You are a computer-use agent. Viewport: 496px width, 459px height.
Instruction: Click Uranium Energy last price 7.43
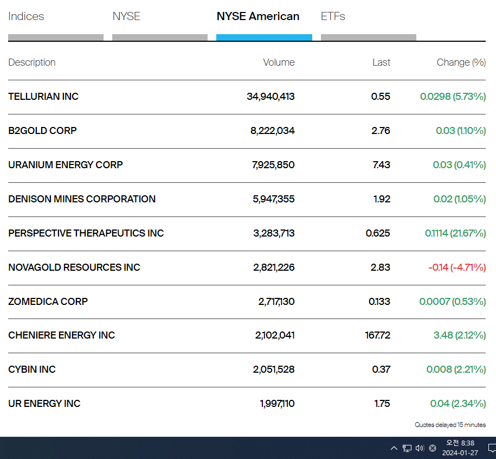(x=382, y=165)
